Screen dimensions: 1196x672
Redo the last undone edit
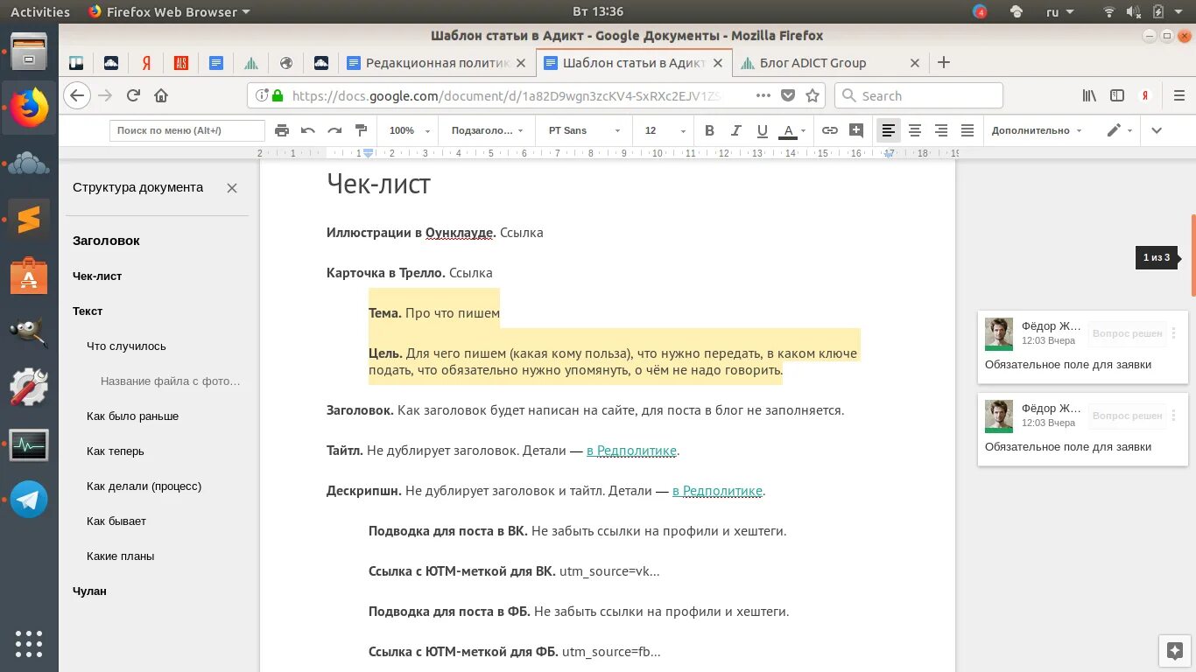point(334,130)
